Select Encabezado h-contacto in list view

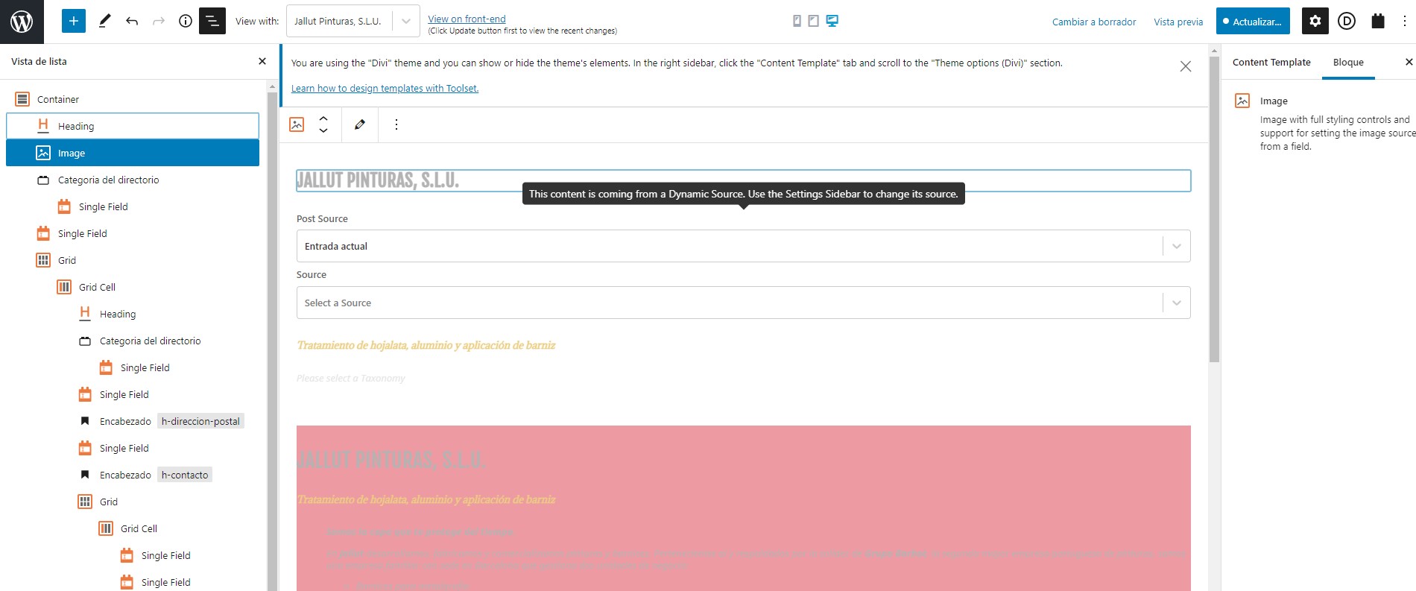click(x=146, y=475)
